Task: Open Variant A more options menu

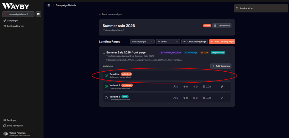Action: tap(227, 86)
